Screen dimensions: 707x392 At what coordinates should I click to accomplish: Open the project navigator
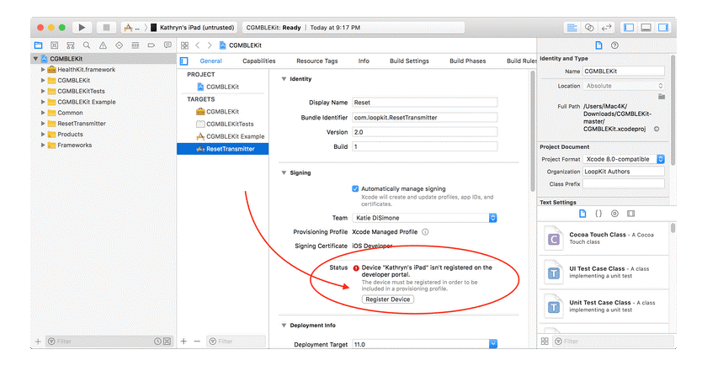[x=39, y=45]
